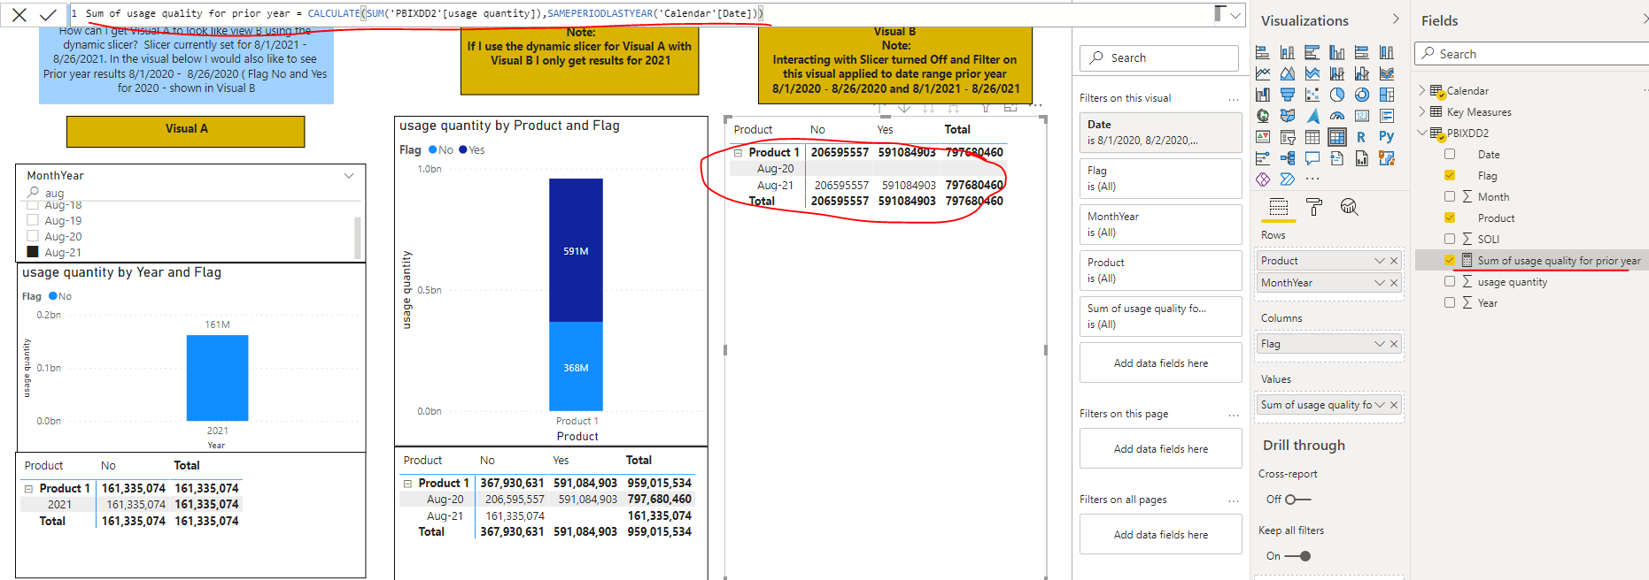Select the globe map visual
This screenshot has height=580, width=1649.
click(x=1263, y=116)
